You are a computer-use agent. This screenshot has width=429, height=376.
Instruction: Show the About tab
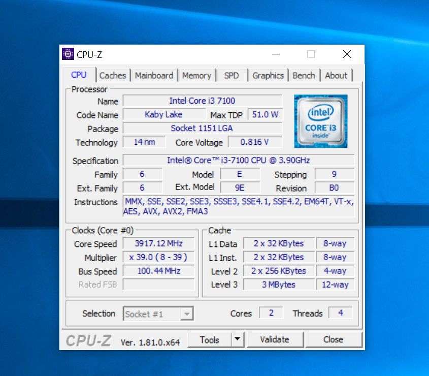[x=336, y=76]
